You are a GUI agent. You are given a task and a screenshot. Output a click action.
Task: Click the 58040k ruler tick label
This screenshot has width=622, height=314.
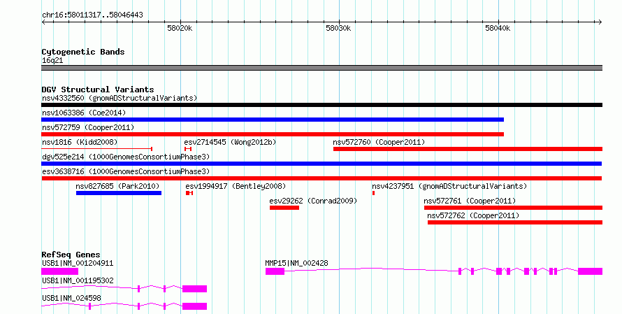tap(498, 29)
